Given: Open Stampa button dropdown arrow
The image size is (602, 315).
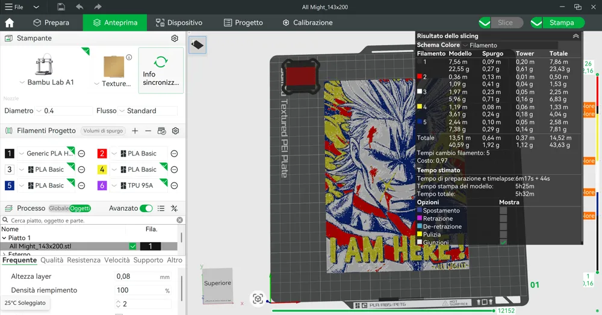Looking at the screenshot, I should point(536,23).
